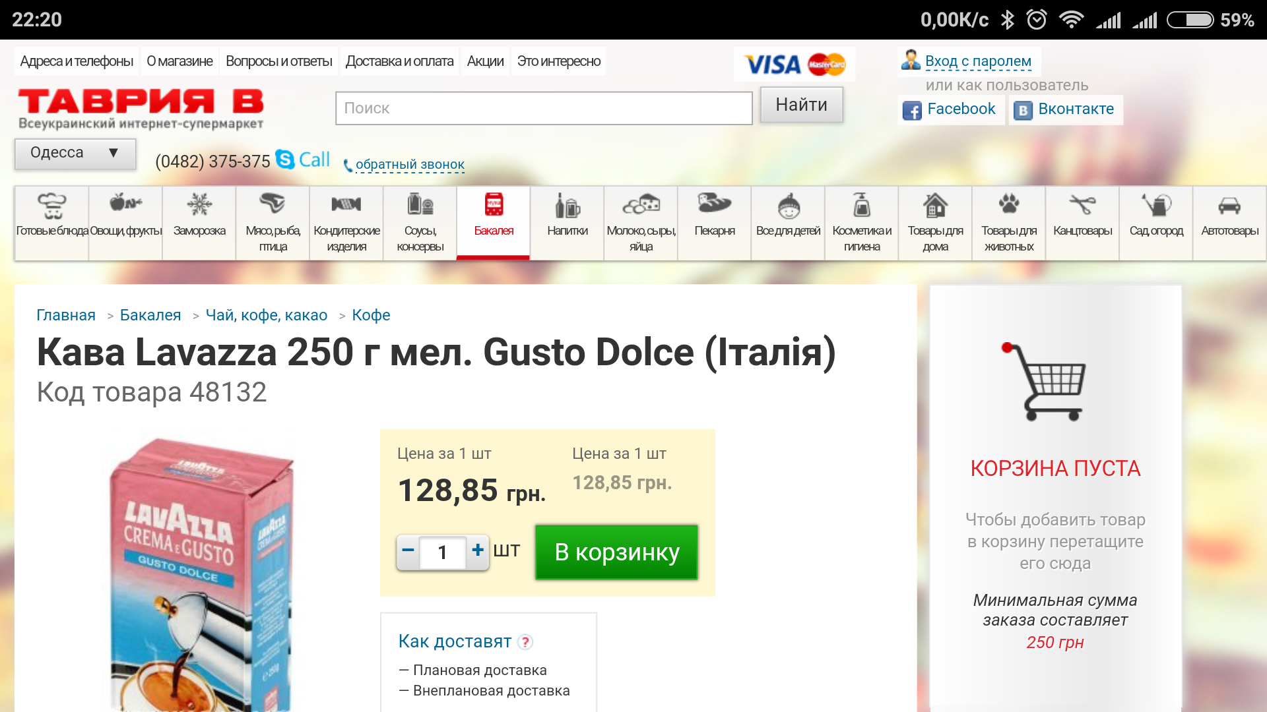Click the Код товара 48132 text
1267x712 pixels.
coord(152,392)
